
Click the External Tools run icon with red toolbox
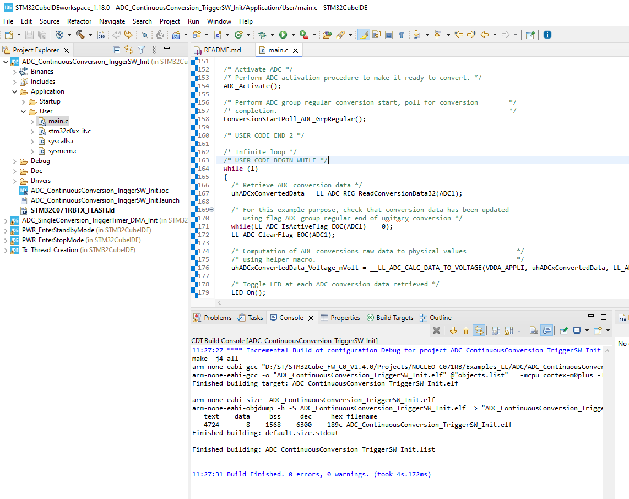point(304,35)
